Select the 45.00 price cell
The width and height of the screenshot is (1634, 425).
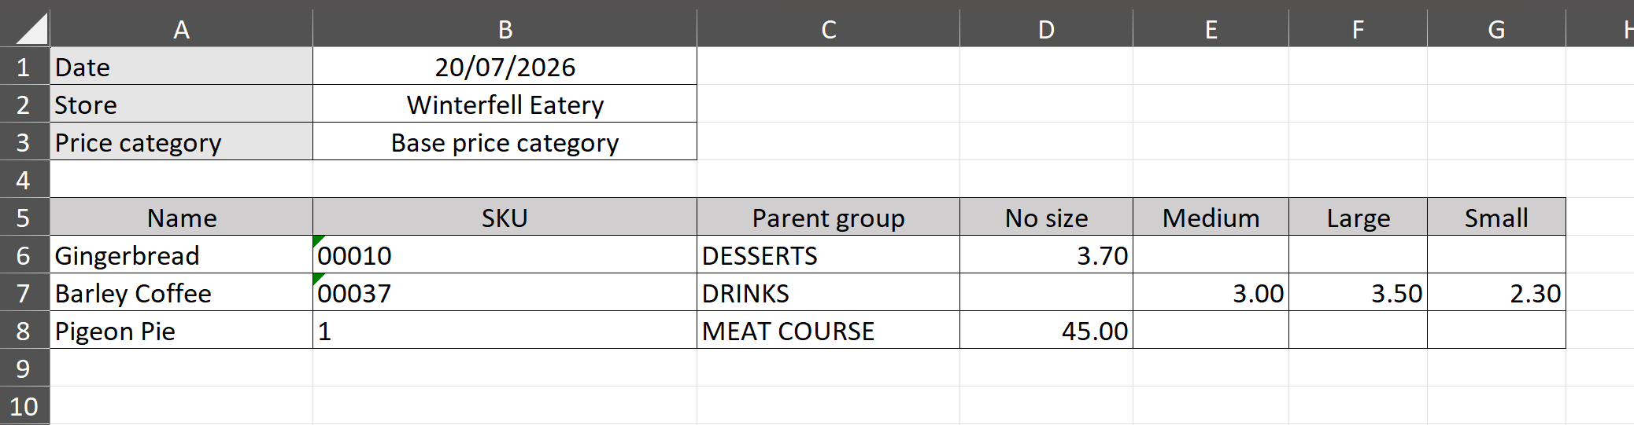tap(1046, 330)
